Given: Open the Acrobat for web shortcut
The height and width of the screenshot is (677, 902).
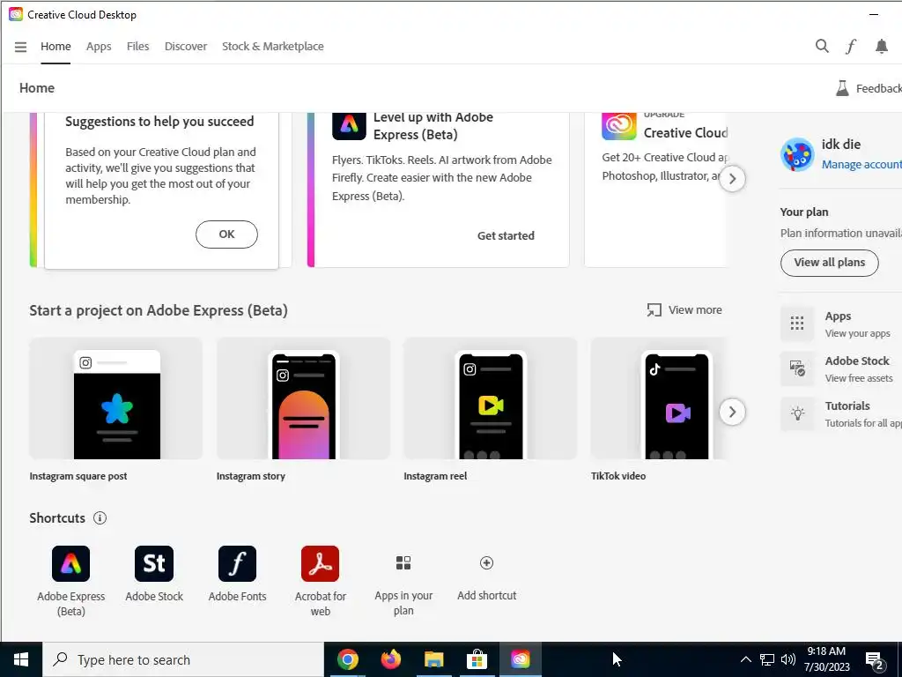Looking at the screenshot, I should coord(321,563).
